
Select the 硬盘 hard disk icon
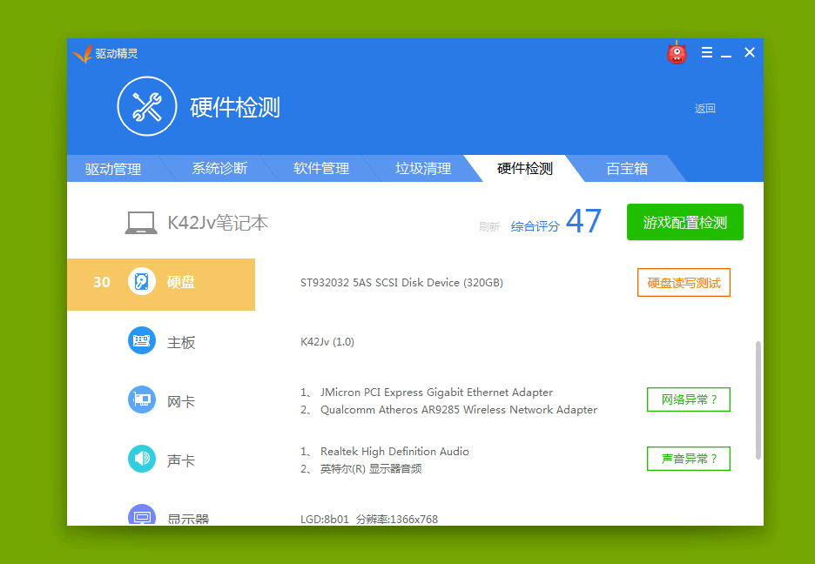tap(142, 281)
